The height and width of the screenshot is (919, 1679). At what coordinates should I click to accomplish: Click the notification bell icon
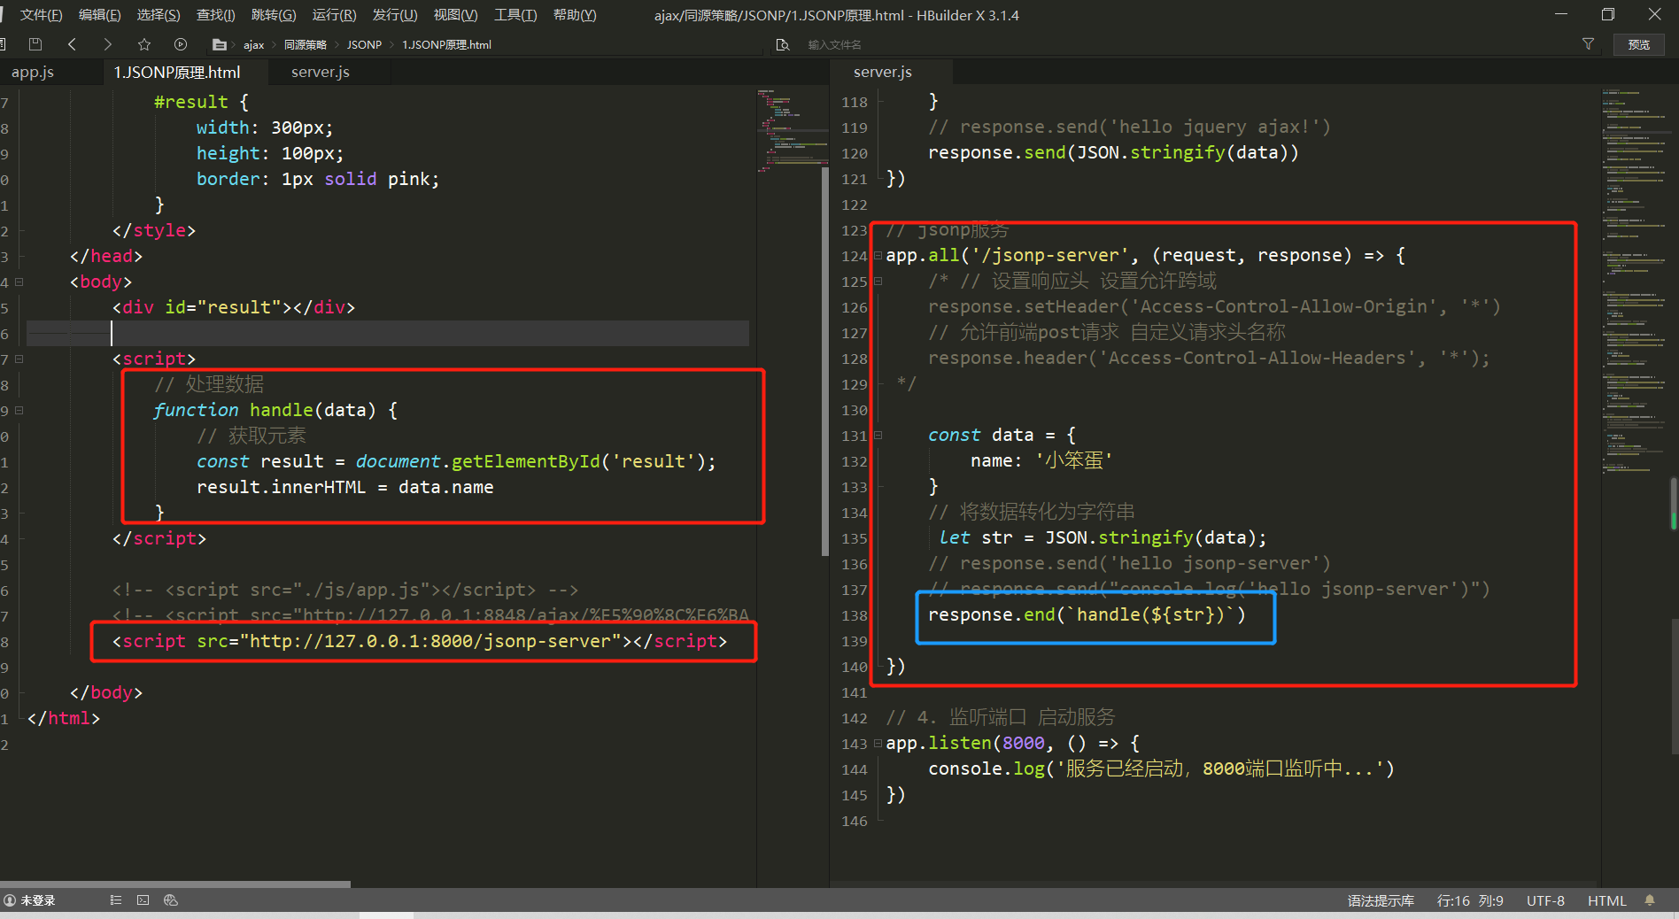pyautogui.click(x=1650, y=900)
